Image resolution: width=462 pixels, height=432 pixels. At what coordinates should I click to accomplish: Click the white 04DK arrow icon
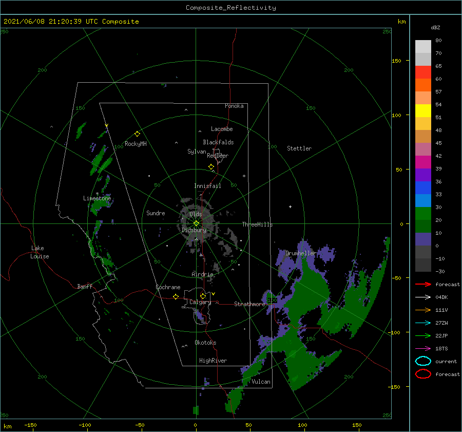423,297
